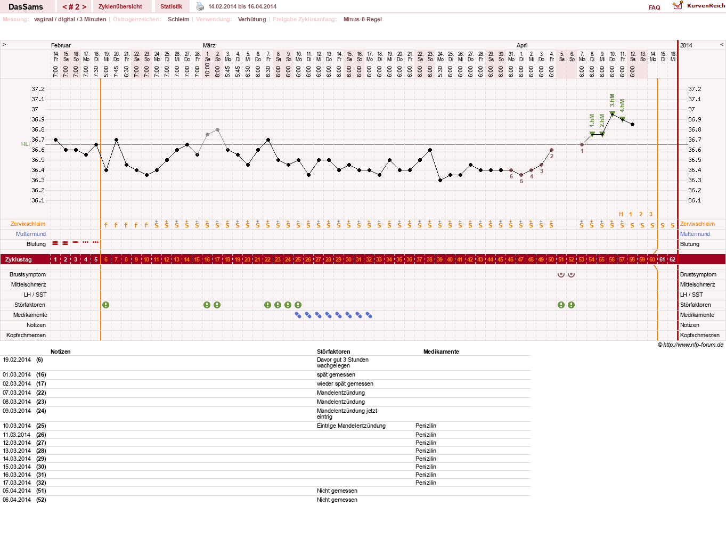Click the Störfaktoren icon on cycle day 25
Image resolution: width=726 pixels, height=547 pixels.
[298, 305]
